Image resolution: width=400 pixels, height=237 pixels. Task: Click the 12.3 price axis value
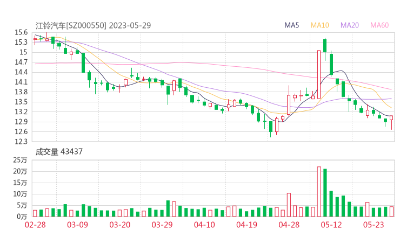tap(21, 141)
